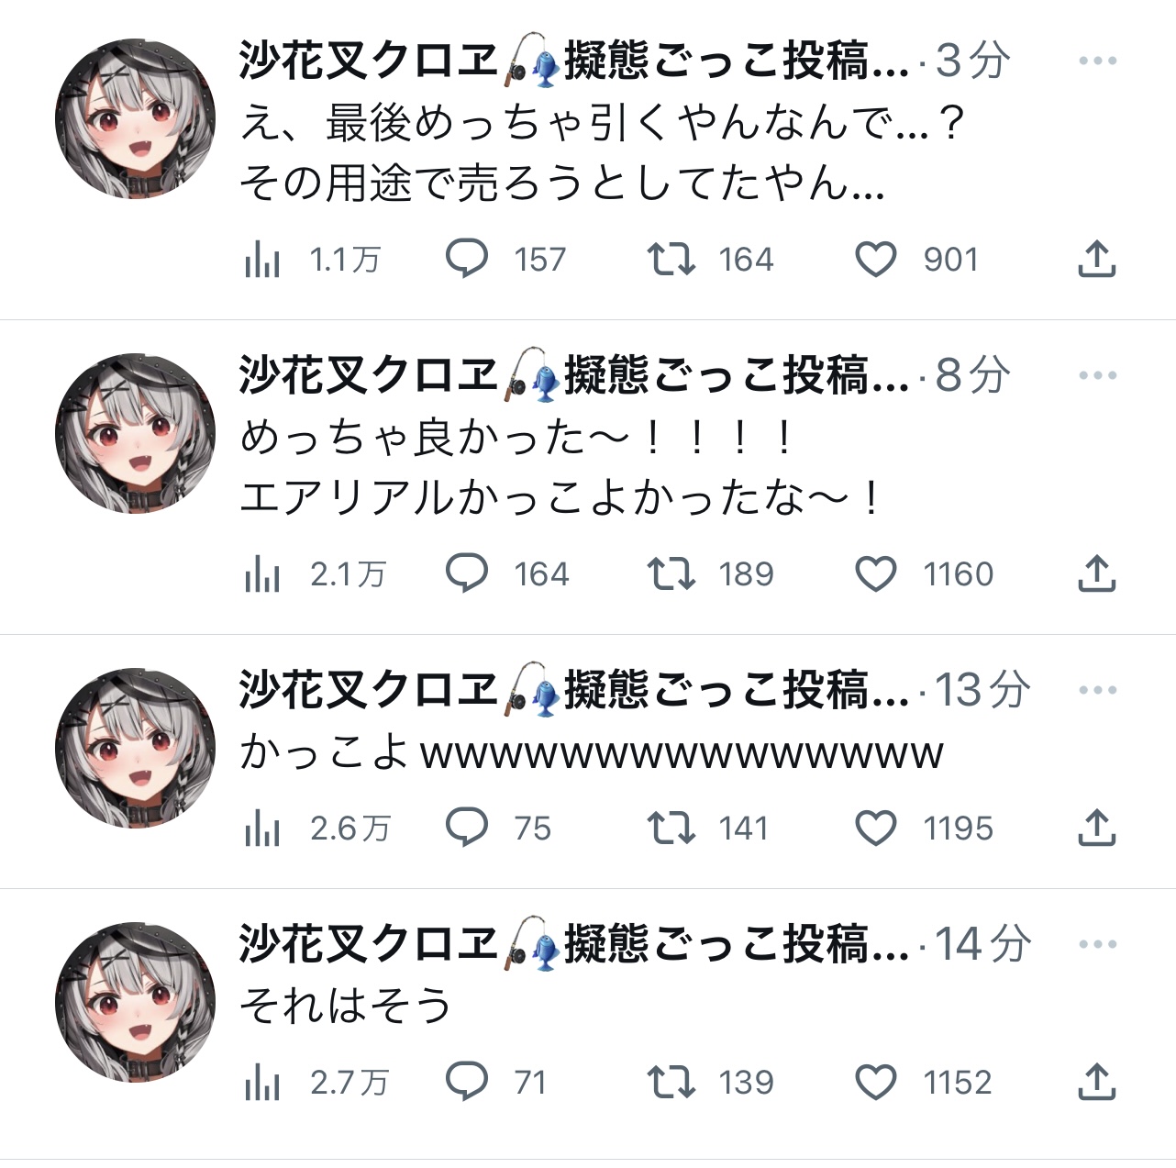The width and height of the screenshot is (1176, 1168).
Task: Open more options on the 13分 tweet
Action: [x=1098, y=690]
